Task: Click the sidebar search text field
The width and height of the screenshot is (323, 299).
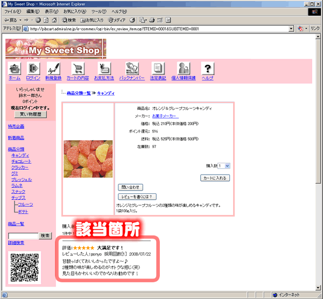Action: point(23,235)
